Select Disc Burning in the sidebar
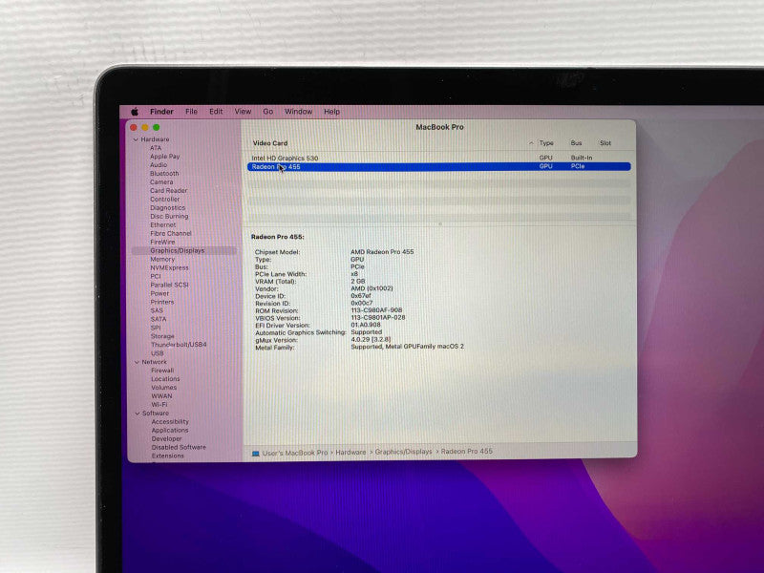 coord(169,217)
